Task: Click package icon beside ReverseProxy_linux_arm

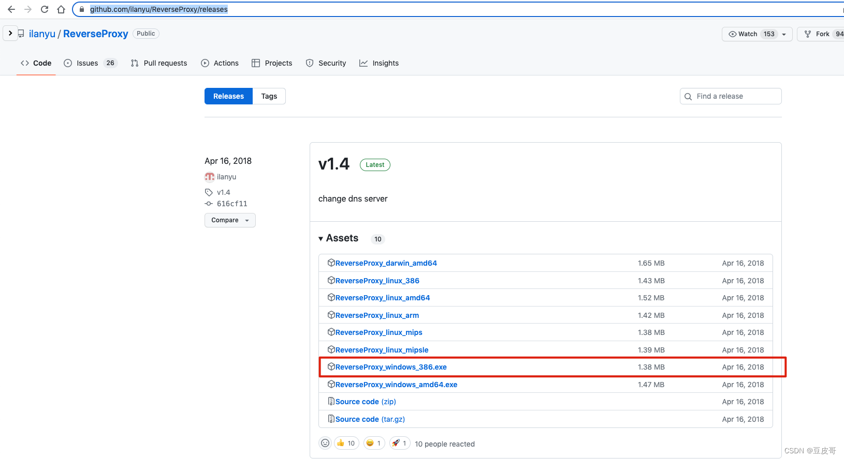Action: pyautogui.click(x=331, y=315)
